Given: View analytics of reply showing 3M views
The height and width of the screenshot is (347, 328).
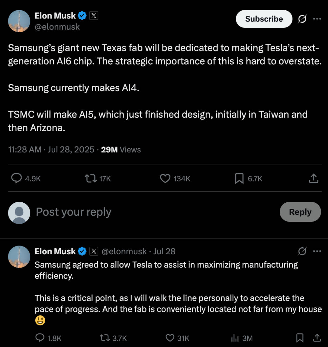Looking at the screenshot, I should click(x=235, y=338).
